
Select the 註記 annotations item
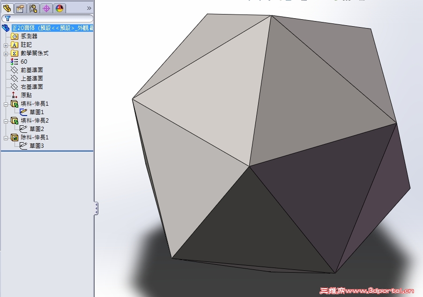26,45
